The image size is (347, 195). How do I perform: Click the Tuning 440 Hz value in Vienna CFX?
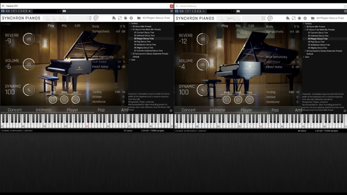point(120,92)
